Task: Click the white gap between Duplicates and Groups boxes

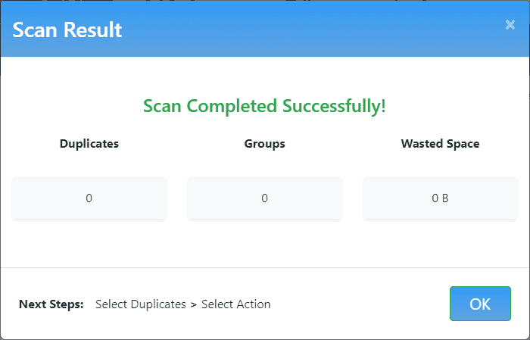Action: (x=177, y=198)
